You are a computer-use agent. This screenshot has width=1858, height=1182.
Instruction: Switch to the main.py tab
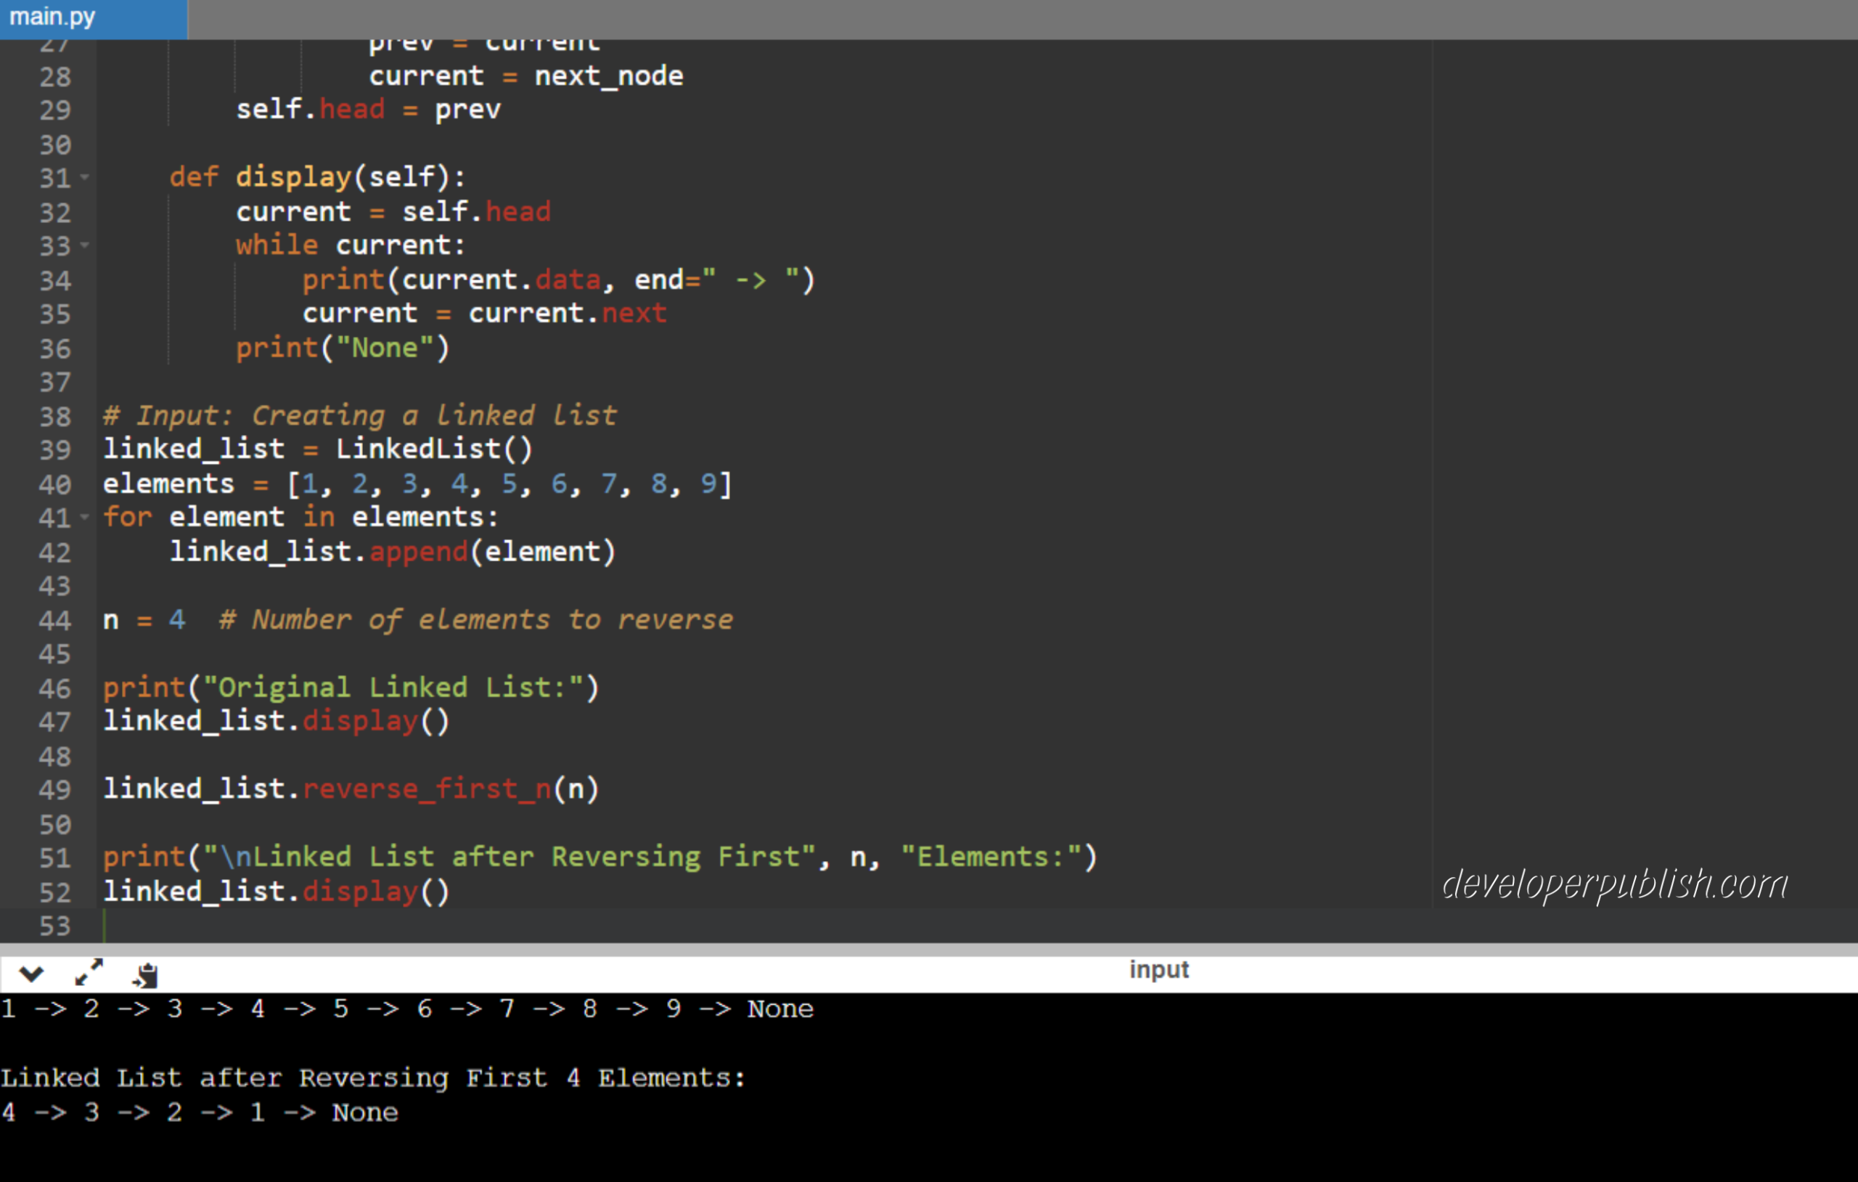click(54, 15)
